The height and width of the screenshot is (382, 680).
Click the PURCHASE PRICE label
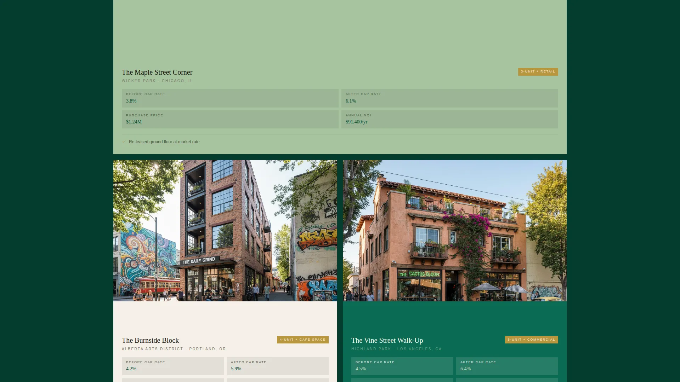click(x=144, y=115)
